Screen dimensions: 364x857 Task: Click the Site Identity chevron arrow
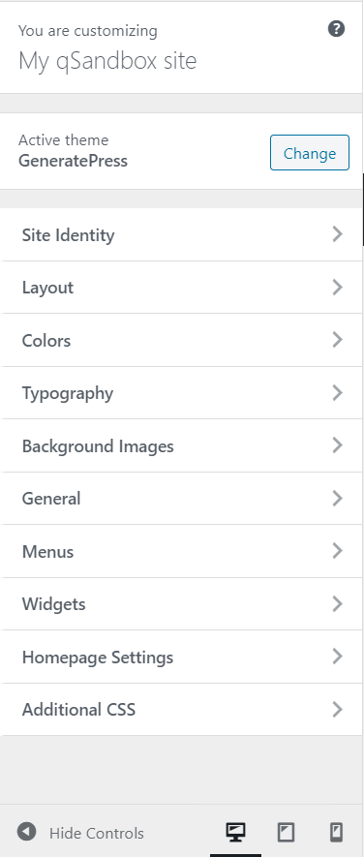pyautogui.click(x=337, y=234)
